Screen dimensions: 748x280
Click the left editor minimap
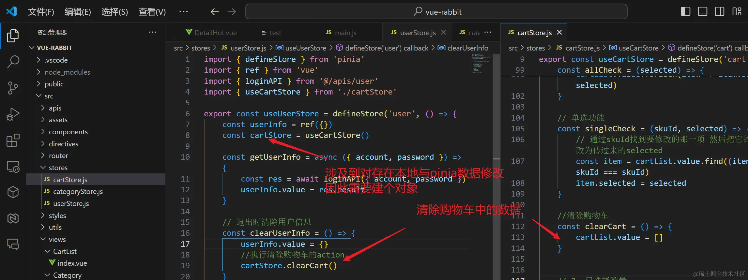click(481, 64)
